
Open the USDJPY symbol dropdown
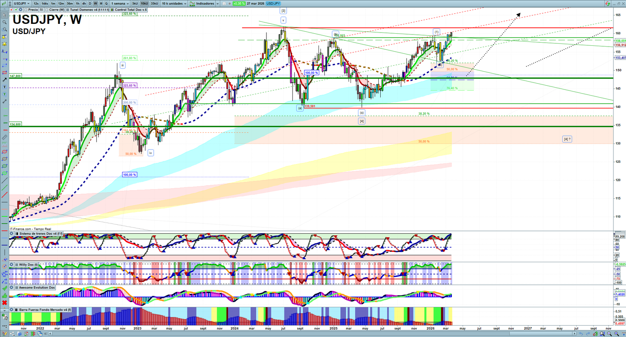(22, 4)
